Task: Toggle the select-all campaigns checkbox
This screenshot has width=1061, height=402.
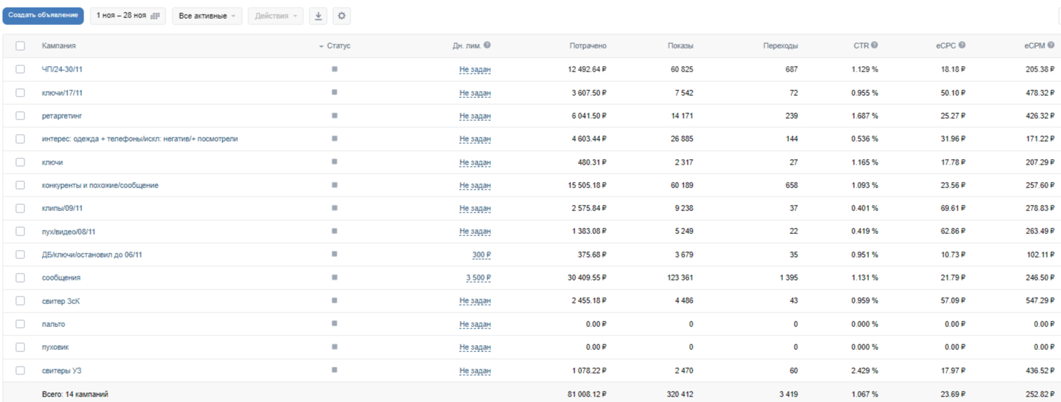Action: tap(20, 46)
